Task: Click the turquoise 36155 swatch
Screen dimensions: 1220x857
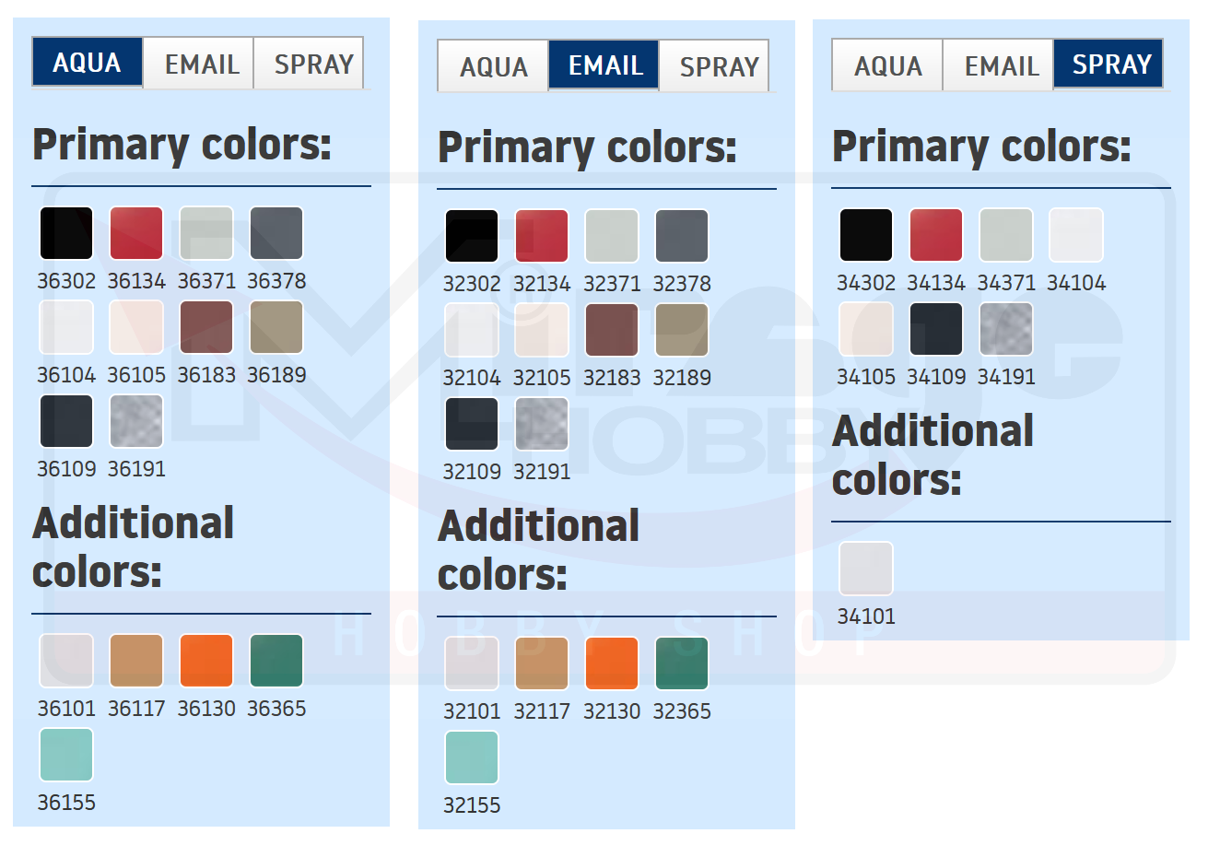Action: pos(66,755)
